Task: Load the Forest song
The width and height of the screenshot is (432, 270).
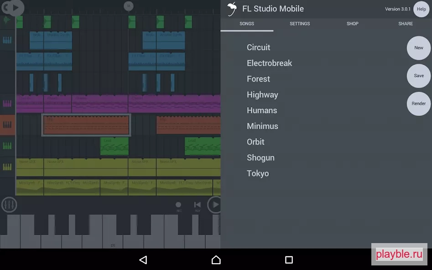Action: 258,79
